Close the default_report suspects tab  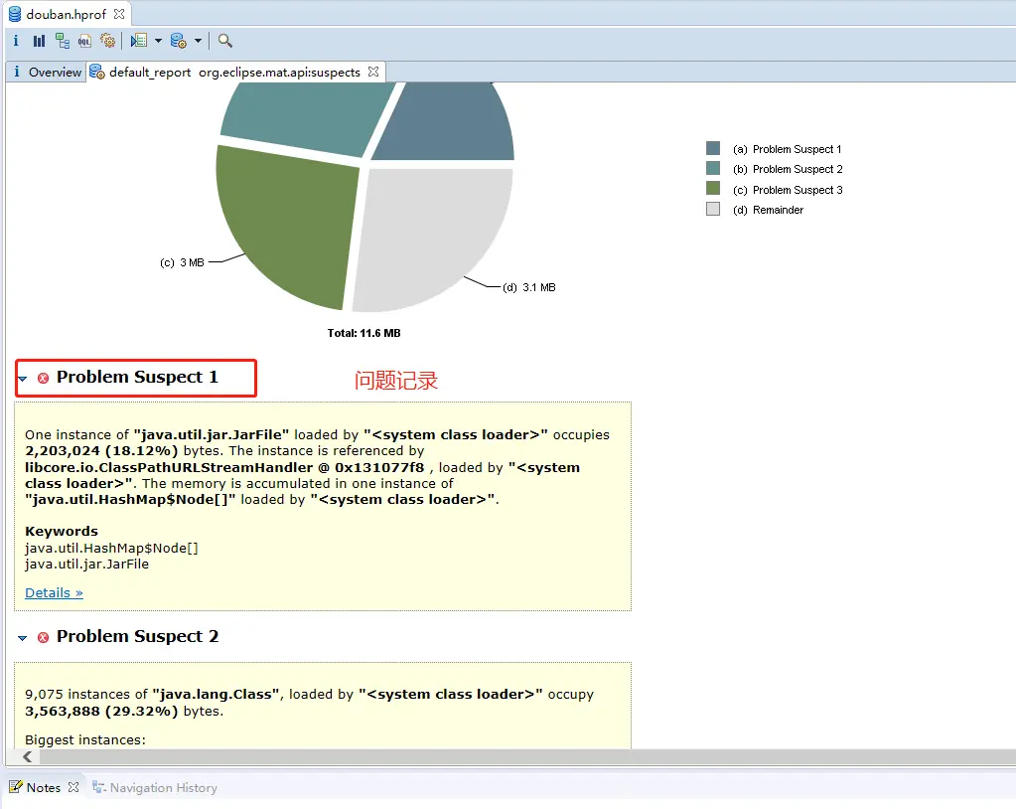click(373, 72)
